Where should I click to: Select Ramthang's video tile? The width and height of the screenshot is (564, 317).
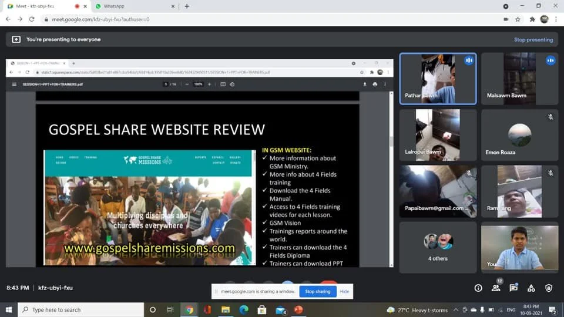[519, 191]
